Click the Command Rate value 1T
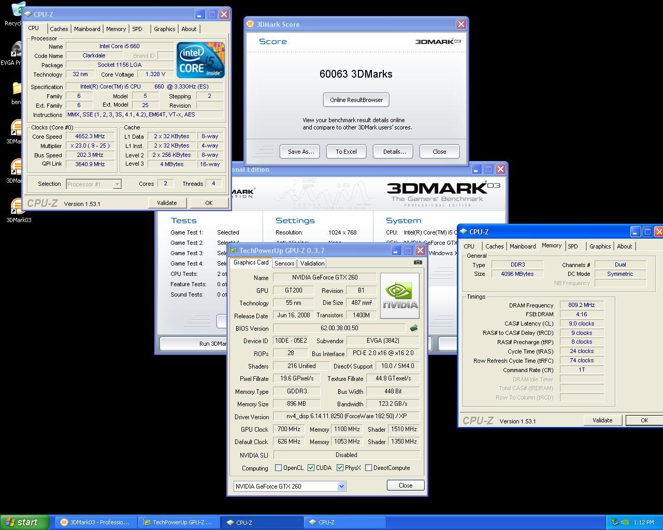Image resolution: width=663 pixels, height=530 pixels. point(582,370)
